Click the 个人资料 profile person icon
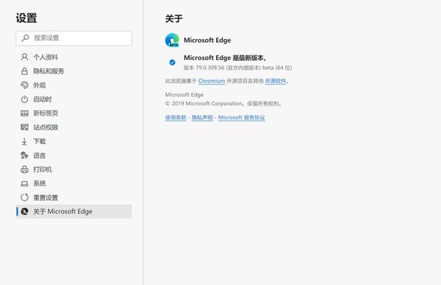Screen dimensions: 441x285 25,57
